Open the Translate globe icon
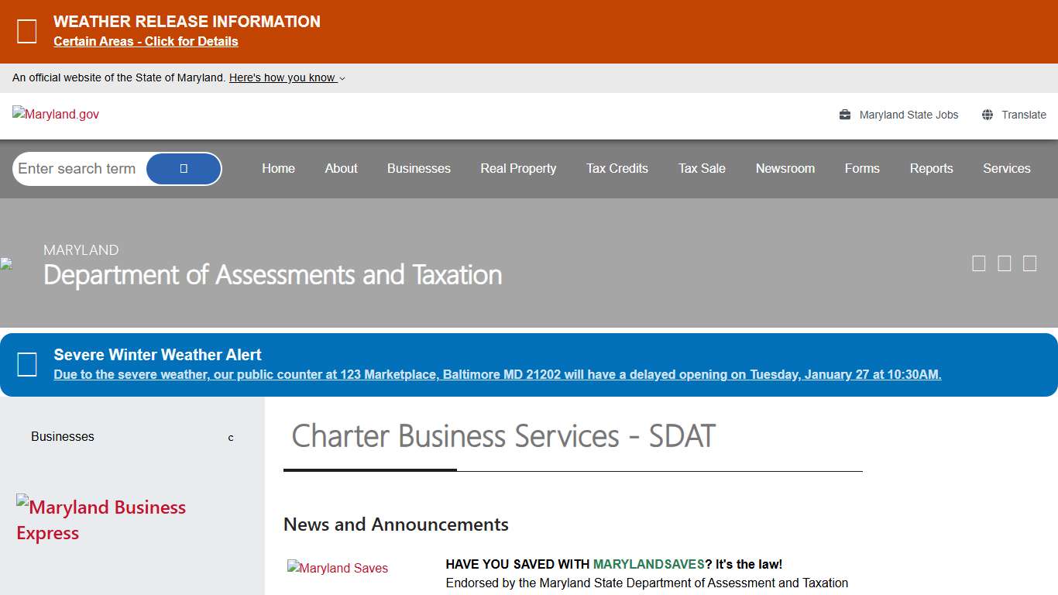The image size is (1058, 595). point(987,114)
